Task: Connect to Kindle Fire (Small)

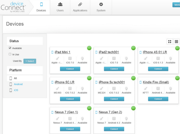Action: tap(158, 99)
